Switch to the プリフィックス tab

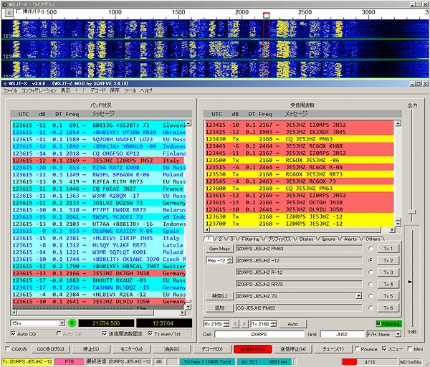pyautogui.click(x=279, y=239)
